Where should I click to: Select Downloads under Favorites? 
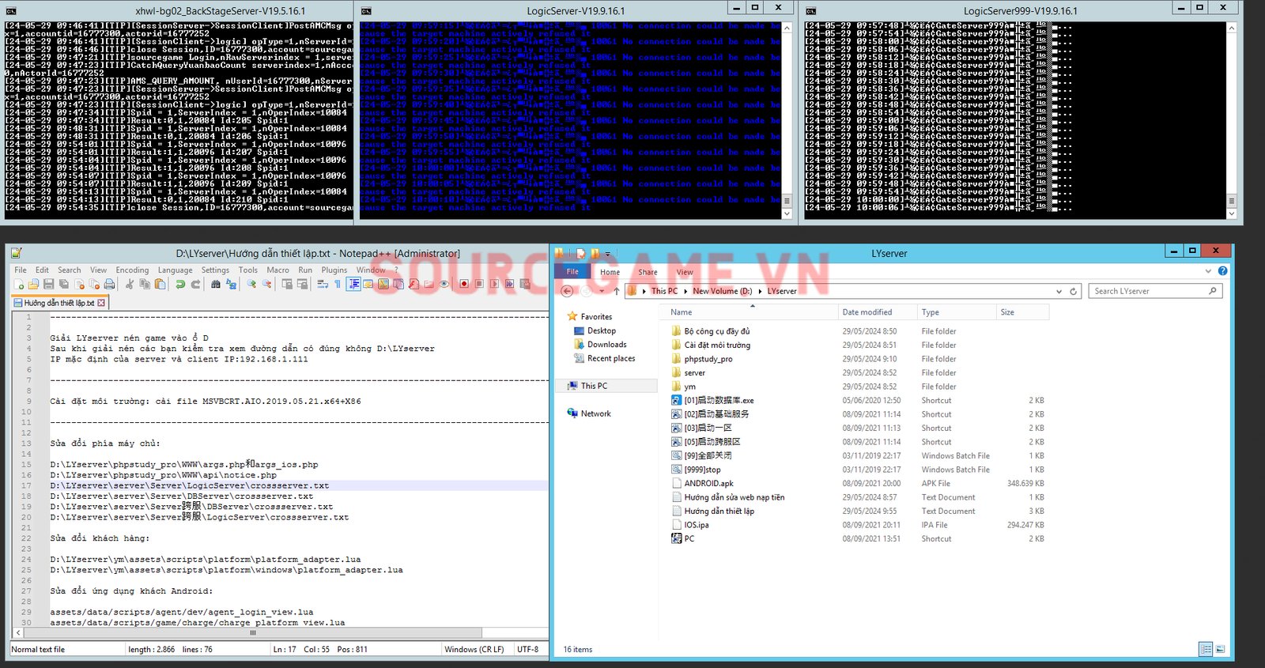(x=606, y=345)
